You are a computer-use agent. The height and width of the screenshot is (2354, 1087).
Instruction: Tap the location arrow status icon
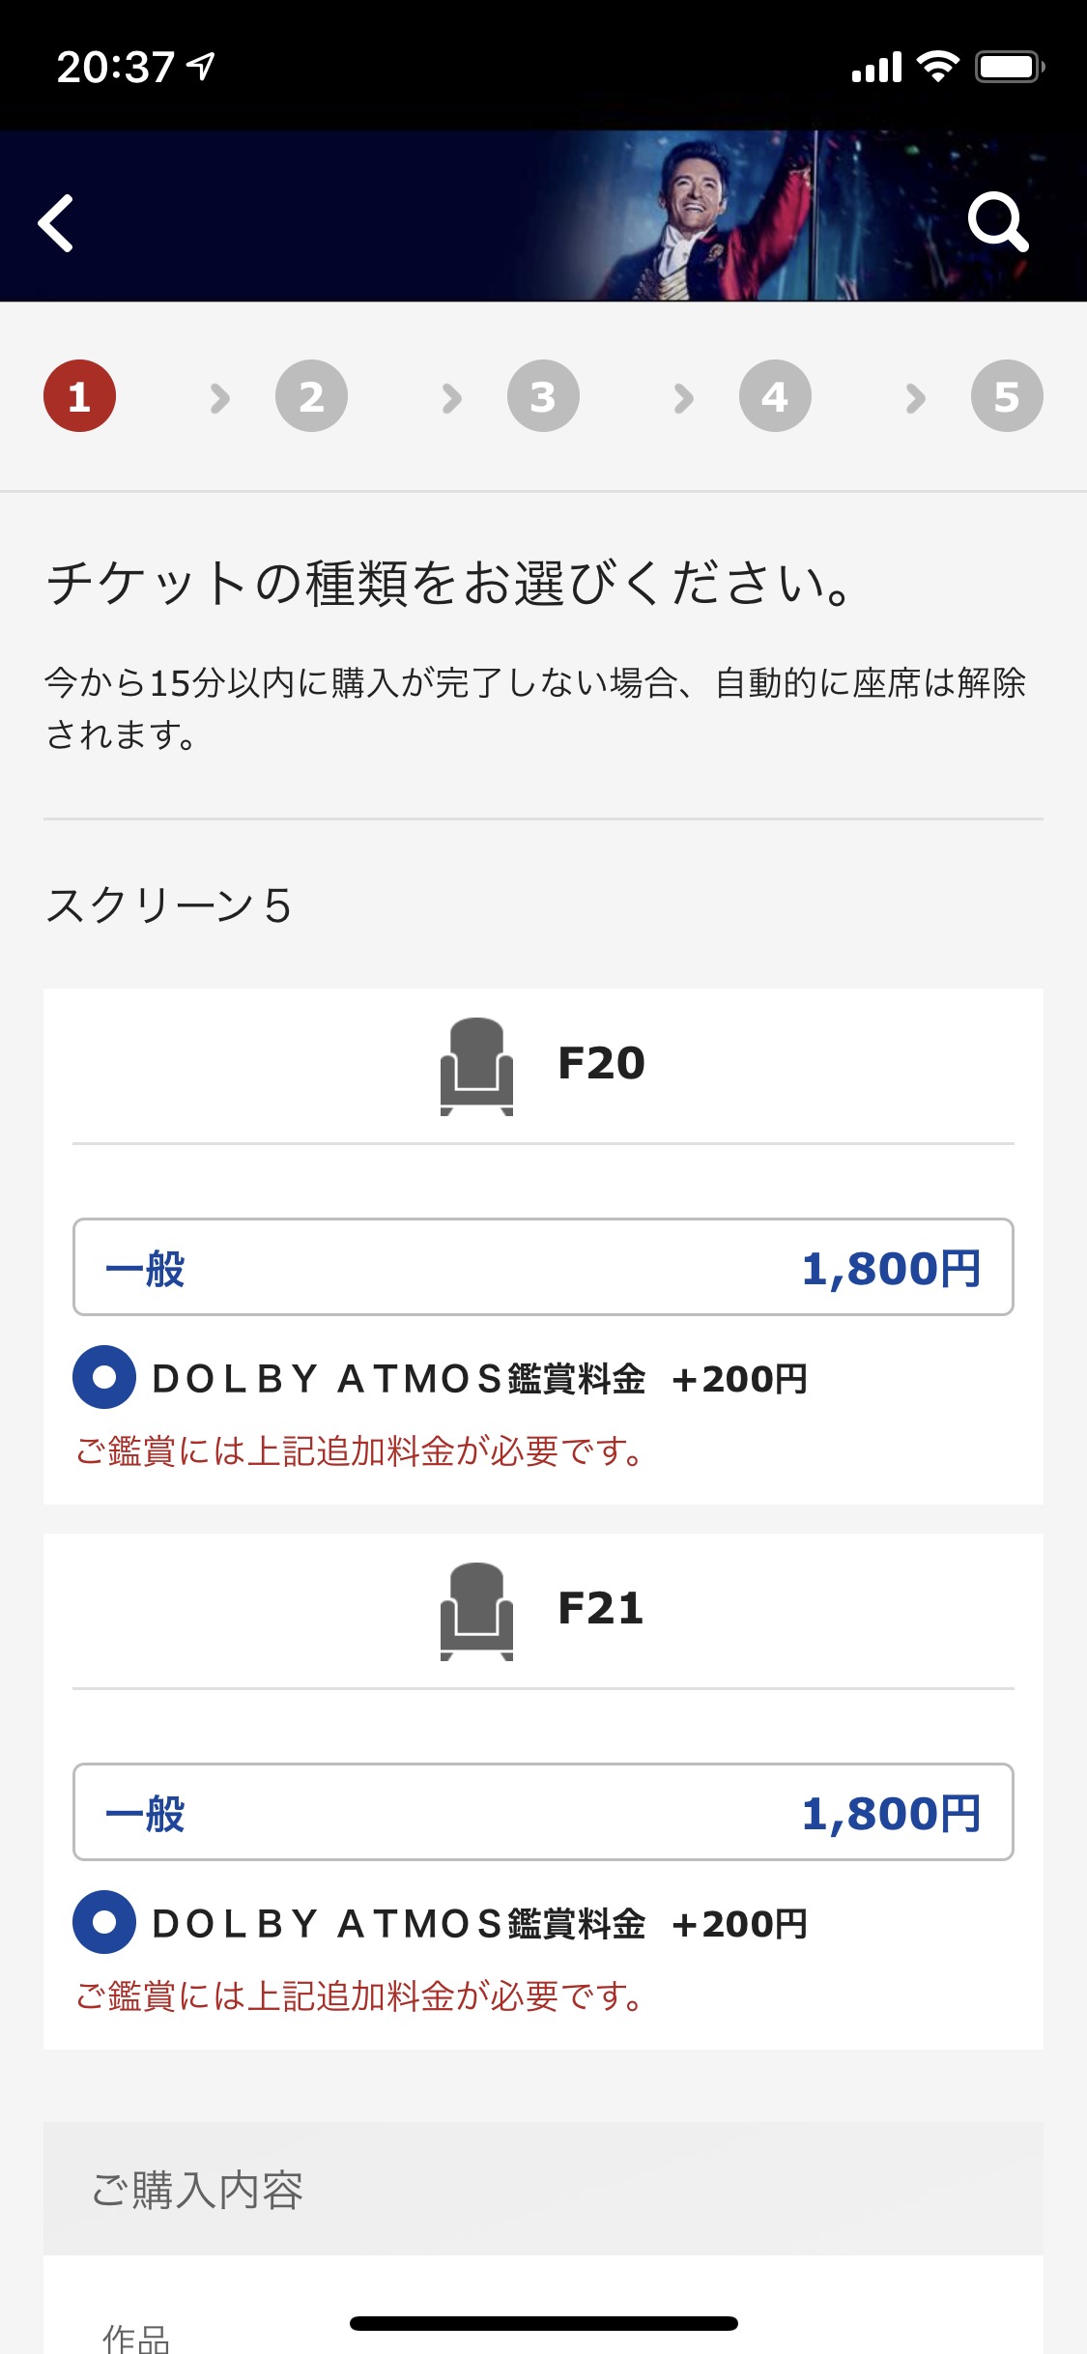coord(201,66)
